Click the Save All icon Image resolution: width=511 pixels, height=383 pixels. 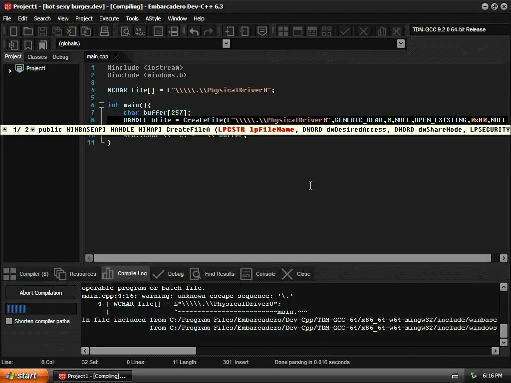click(x=57, y=31)
